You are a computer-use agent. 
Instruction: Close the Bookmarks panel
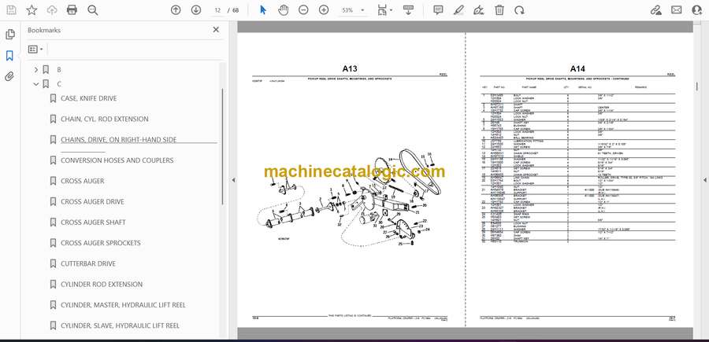pos(216,30)
